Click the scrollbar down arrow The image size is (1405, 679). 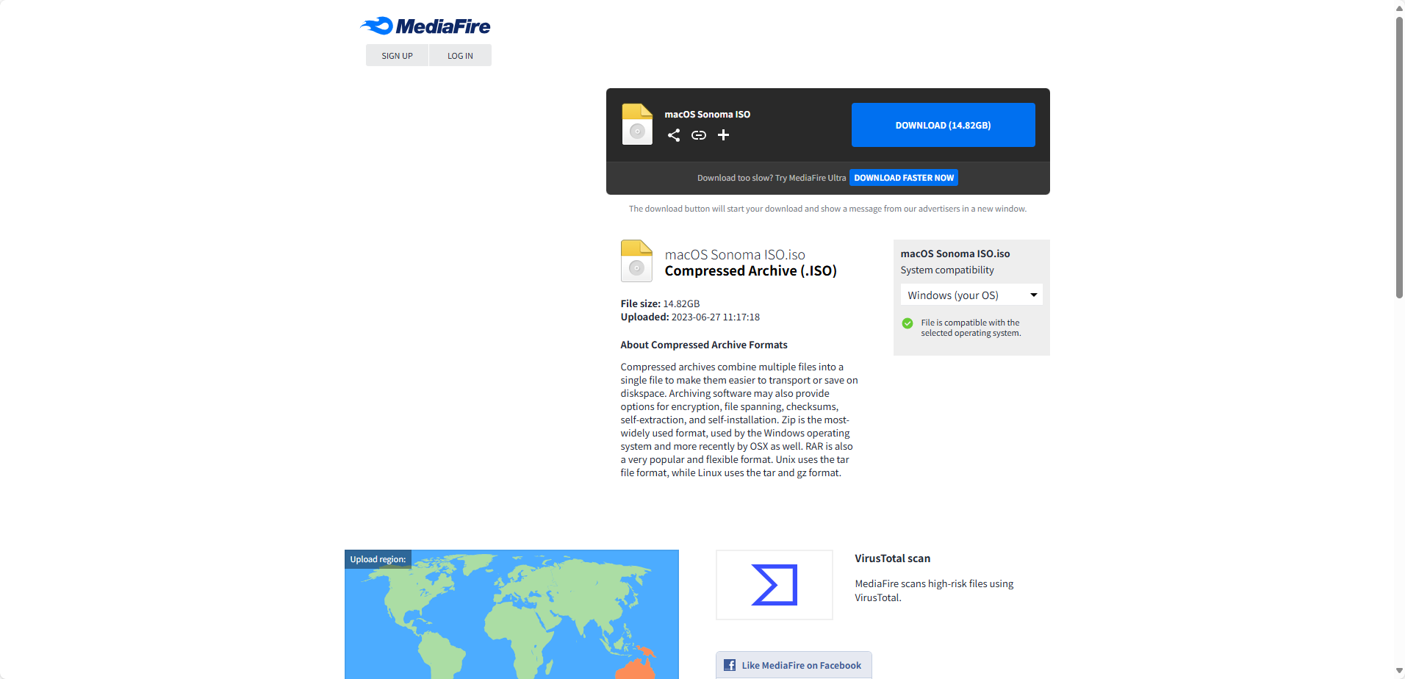point(1399,672)
